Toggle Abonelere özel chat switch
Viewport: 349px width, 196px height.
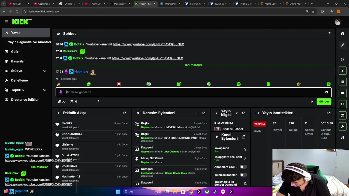click(243, 167)
